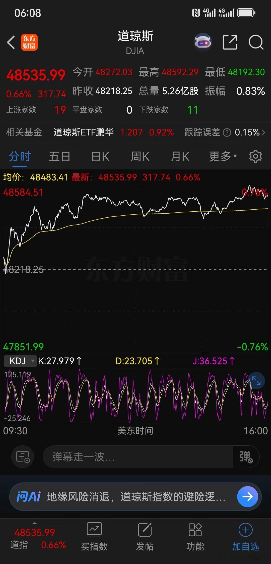Screen dimensions: 271x564
Task: Tap the KDJ sub-chart area
Action: [x=135, y=396]
